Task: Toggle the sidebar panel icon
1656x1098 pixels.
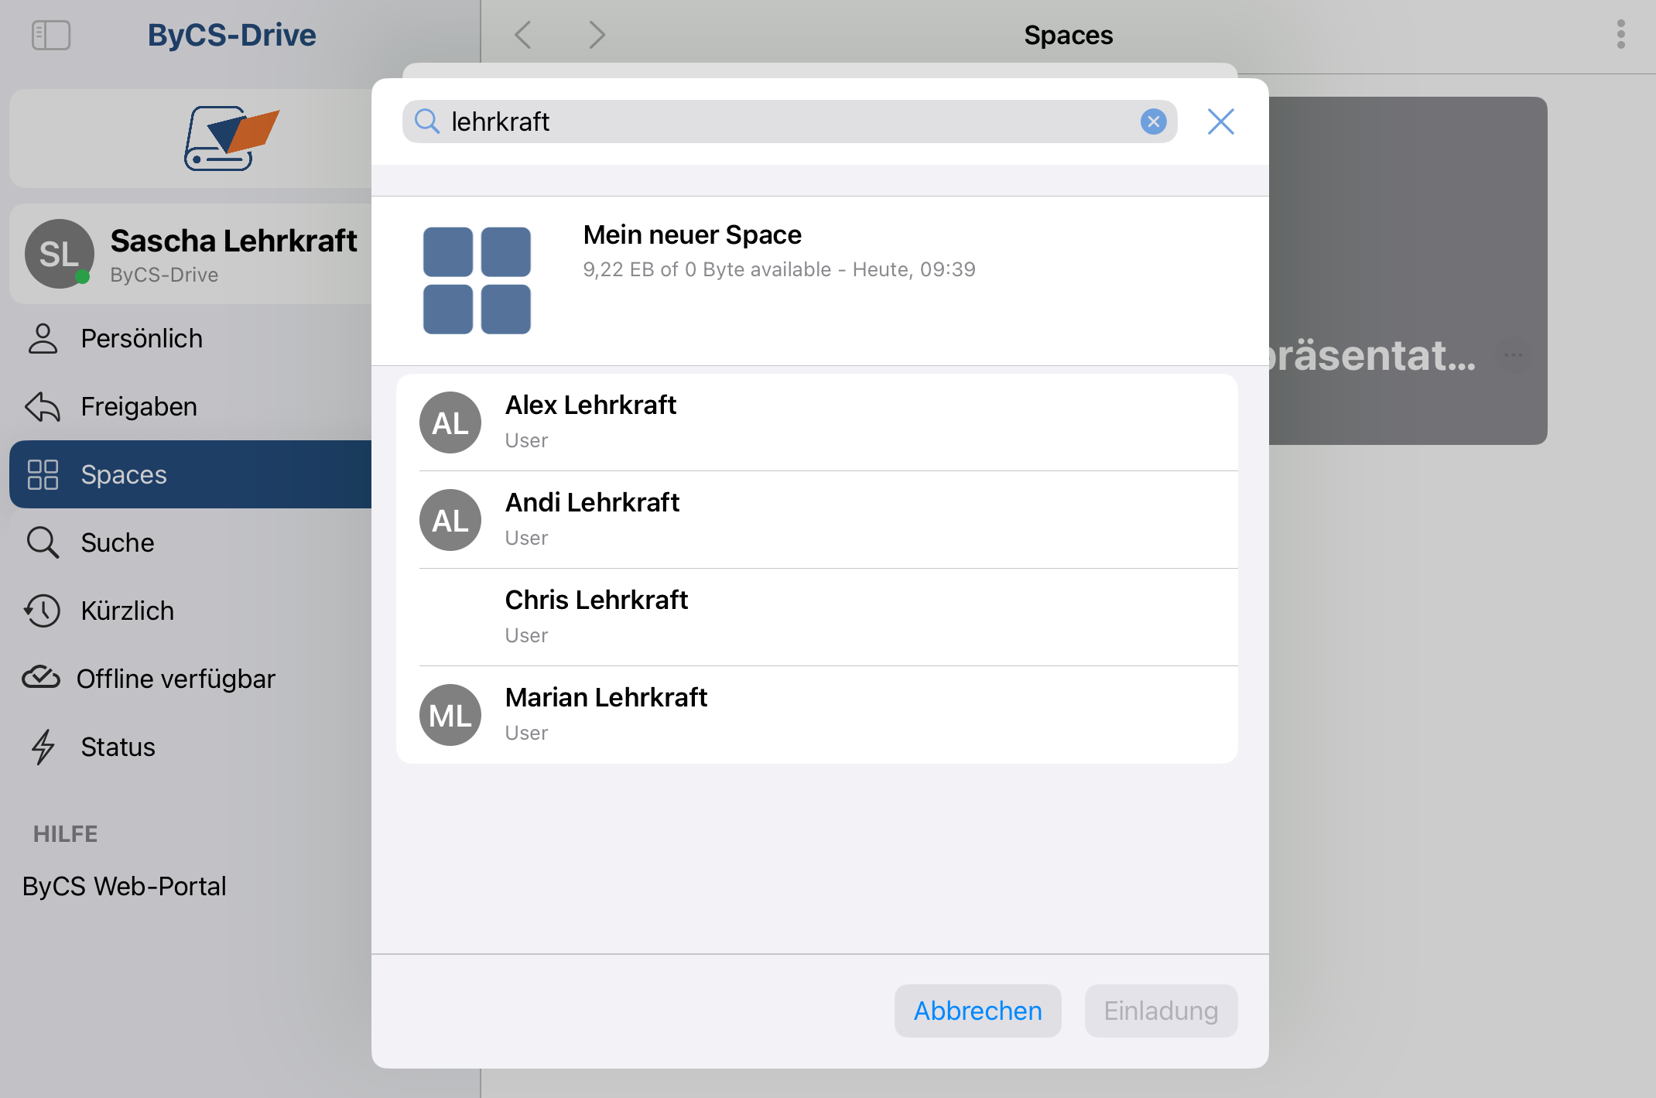Action: click(x=51, y=35)
